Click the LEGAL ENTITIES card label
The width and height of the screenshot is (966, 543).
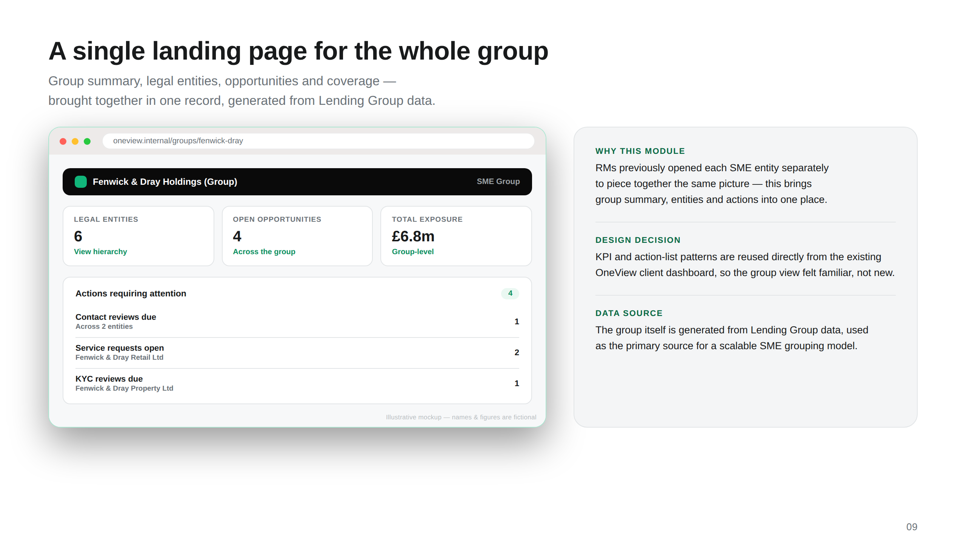coord(106,219)
